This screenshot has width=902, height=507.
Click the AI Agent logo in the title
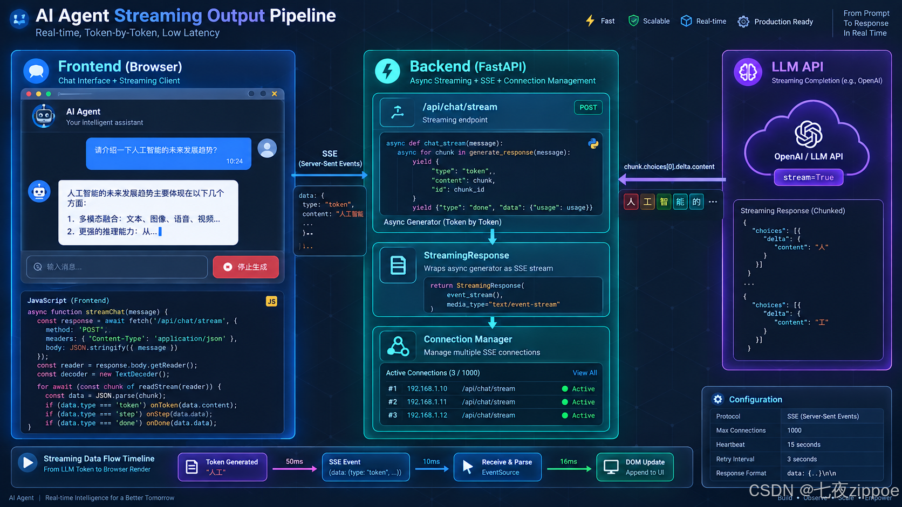(19, 19)
